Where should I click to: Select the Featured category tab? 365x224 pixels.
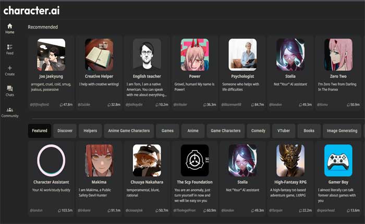pyautogui.click(x=40, y=131)
